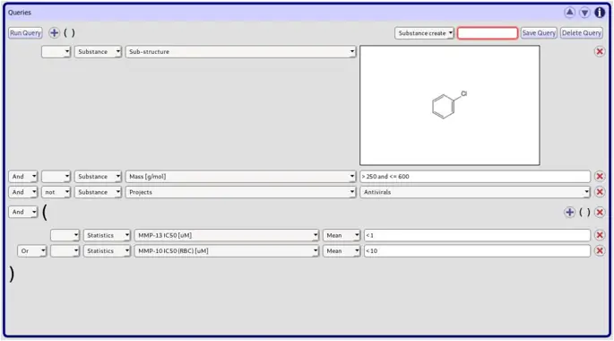Run the query
This screenshot has width=614, height=341.
click(x=25, y=33)
